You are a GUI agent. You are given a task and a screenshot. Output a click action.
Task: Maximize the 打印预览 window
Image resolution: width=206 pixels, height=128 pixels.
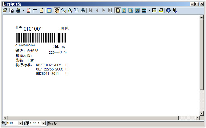click(197, 4)
